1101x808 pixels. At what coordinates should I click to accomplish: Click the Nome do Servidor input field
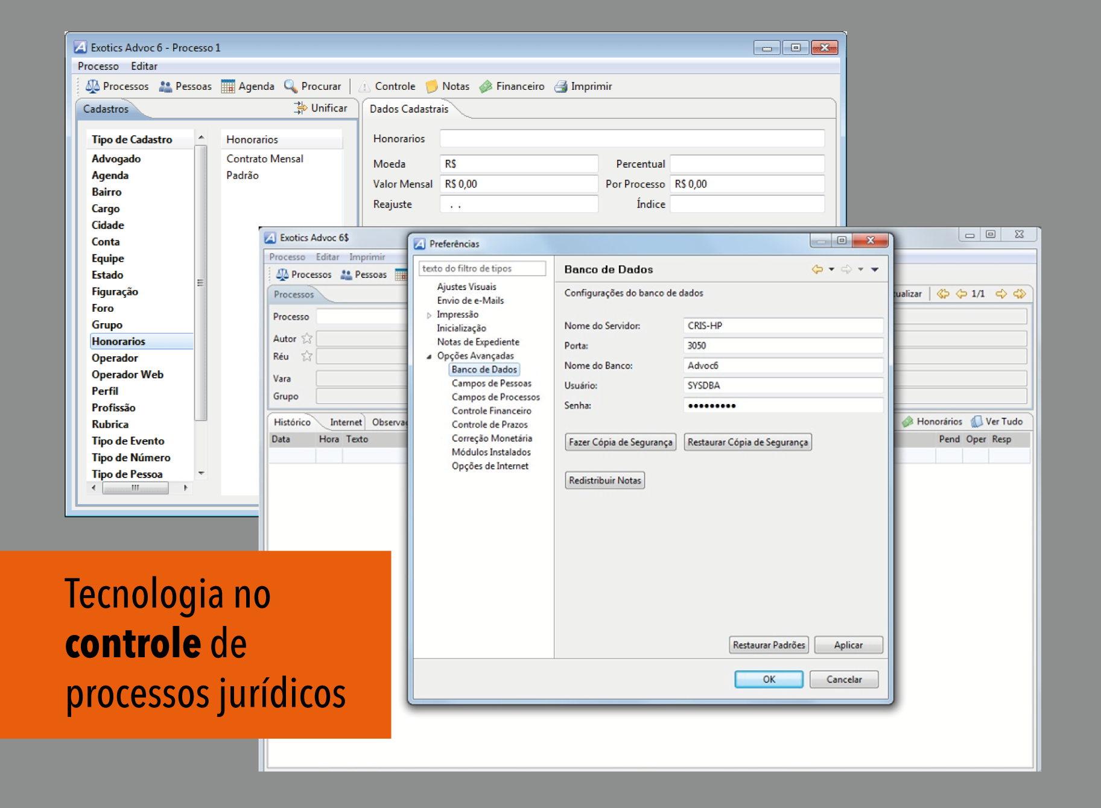coord(782,326)
